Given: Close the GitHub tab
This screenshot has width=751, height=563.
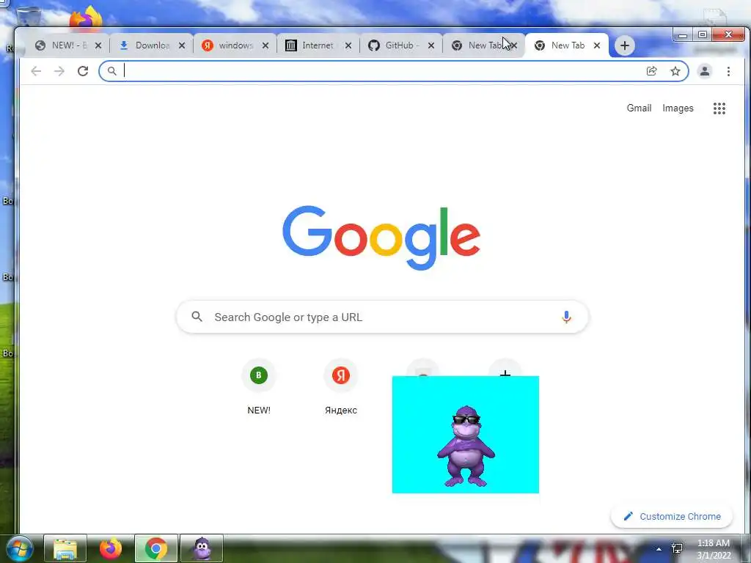Looking at the screenshot, I should 431,45.
